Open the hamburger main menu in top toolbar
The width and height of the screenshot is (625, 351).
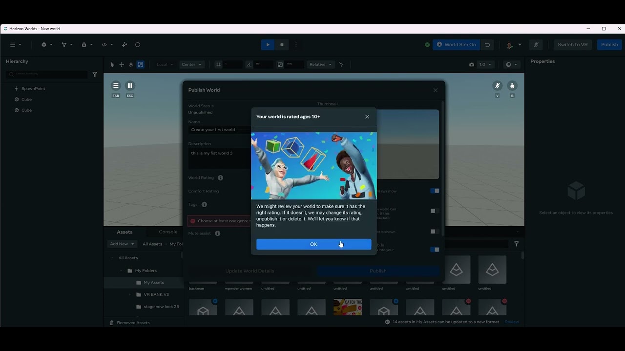[x=15, y=44]
